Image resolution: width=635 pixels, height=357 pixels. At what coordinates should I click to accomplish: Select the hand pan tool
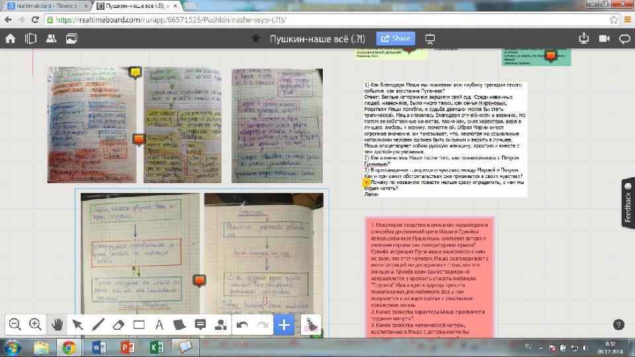[57, 325]
